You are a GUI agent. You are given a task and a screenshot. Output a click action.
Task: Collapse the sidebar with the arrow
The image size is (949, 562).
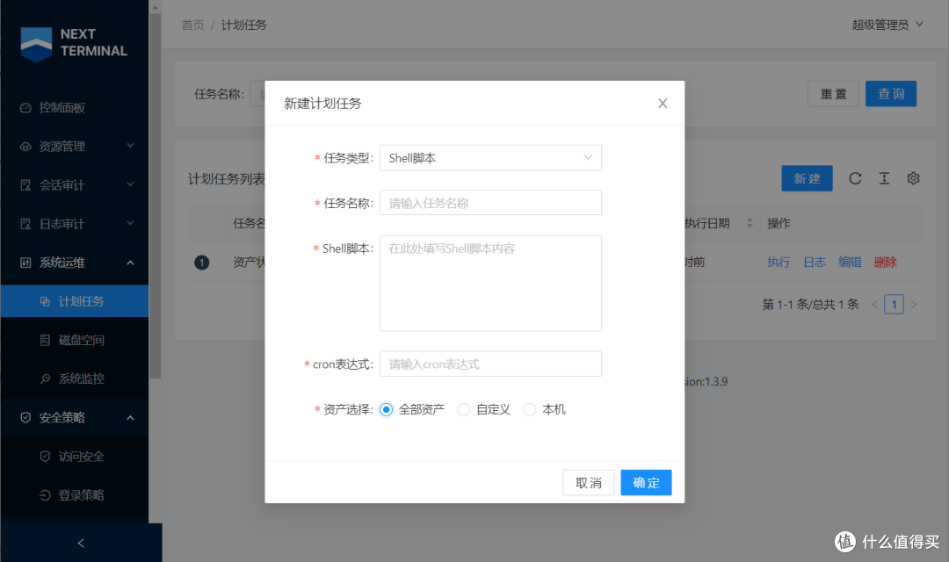pos(81,543)
